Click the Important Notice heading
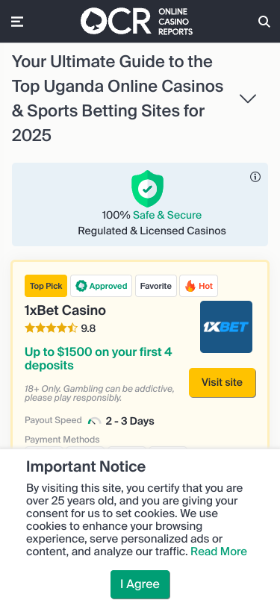 tap(86, 466)
